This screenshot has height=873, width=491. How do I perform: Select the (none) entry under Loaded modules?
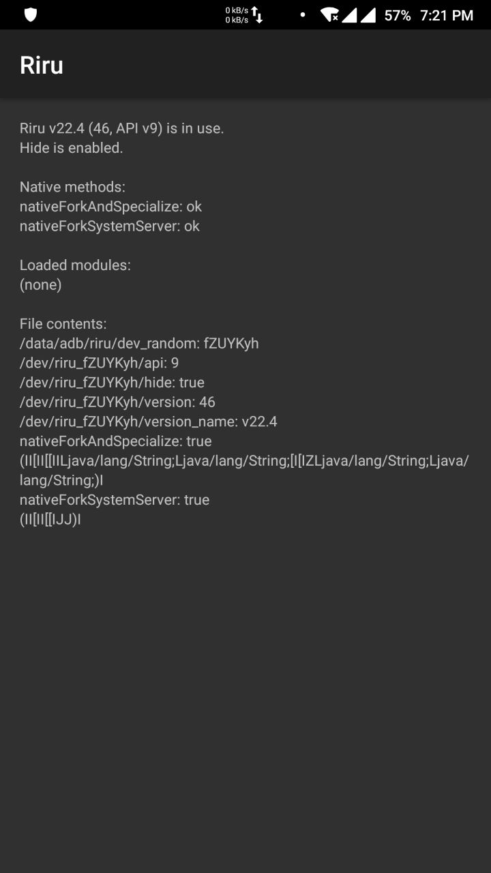(x=40, y=284)
